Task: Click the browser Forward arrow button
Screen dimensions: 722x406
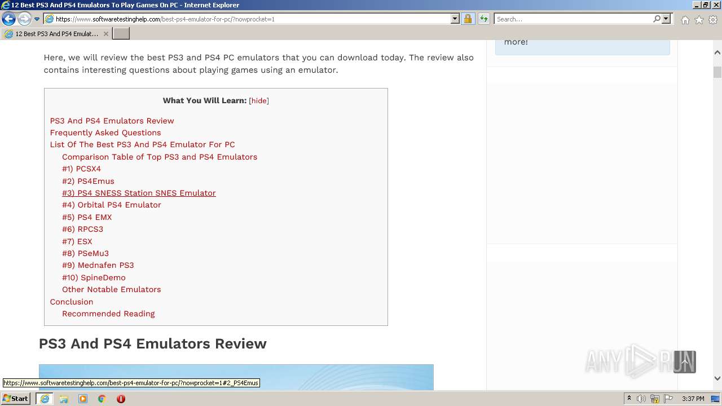Action: point(24,19)
